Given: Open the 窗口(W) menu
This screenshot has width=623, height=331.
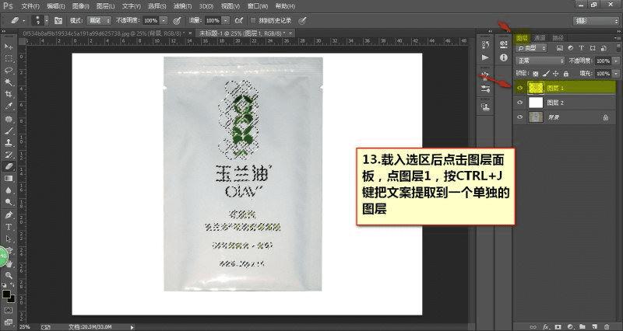Looking at the screenshot, I should click(x=258, y=6).
